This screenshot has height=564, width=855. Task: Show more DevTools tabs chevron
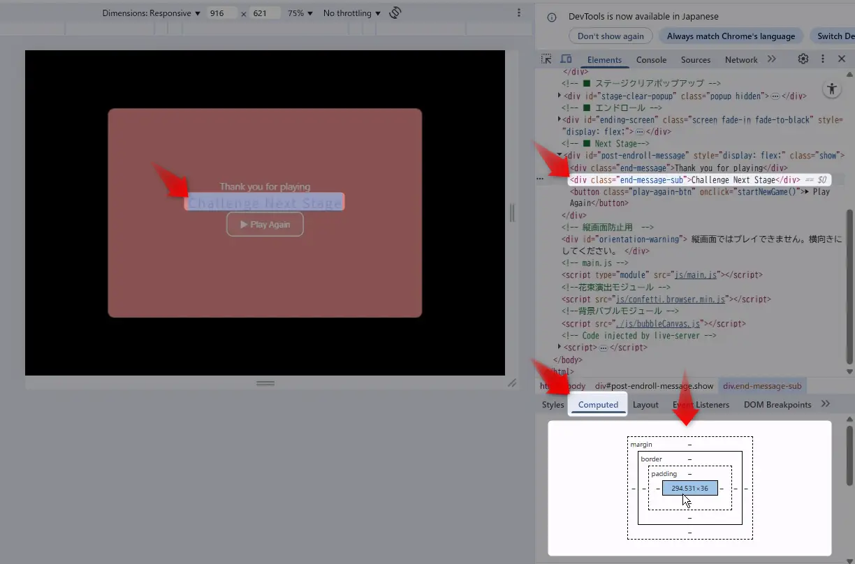click(772, 59)
